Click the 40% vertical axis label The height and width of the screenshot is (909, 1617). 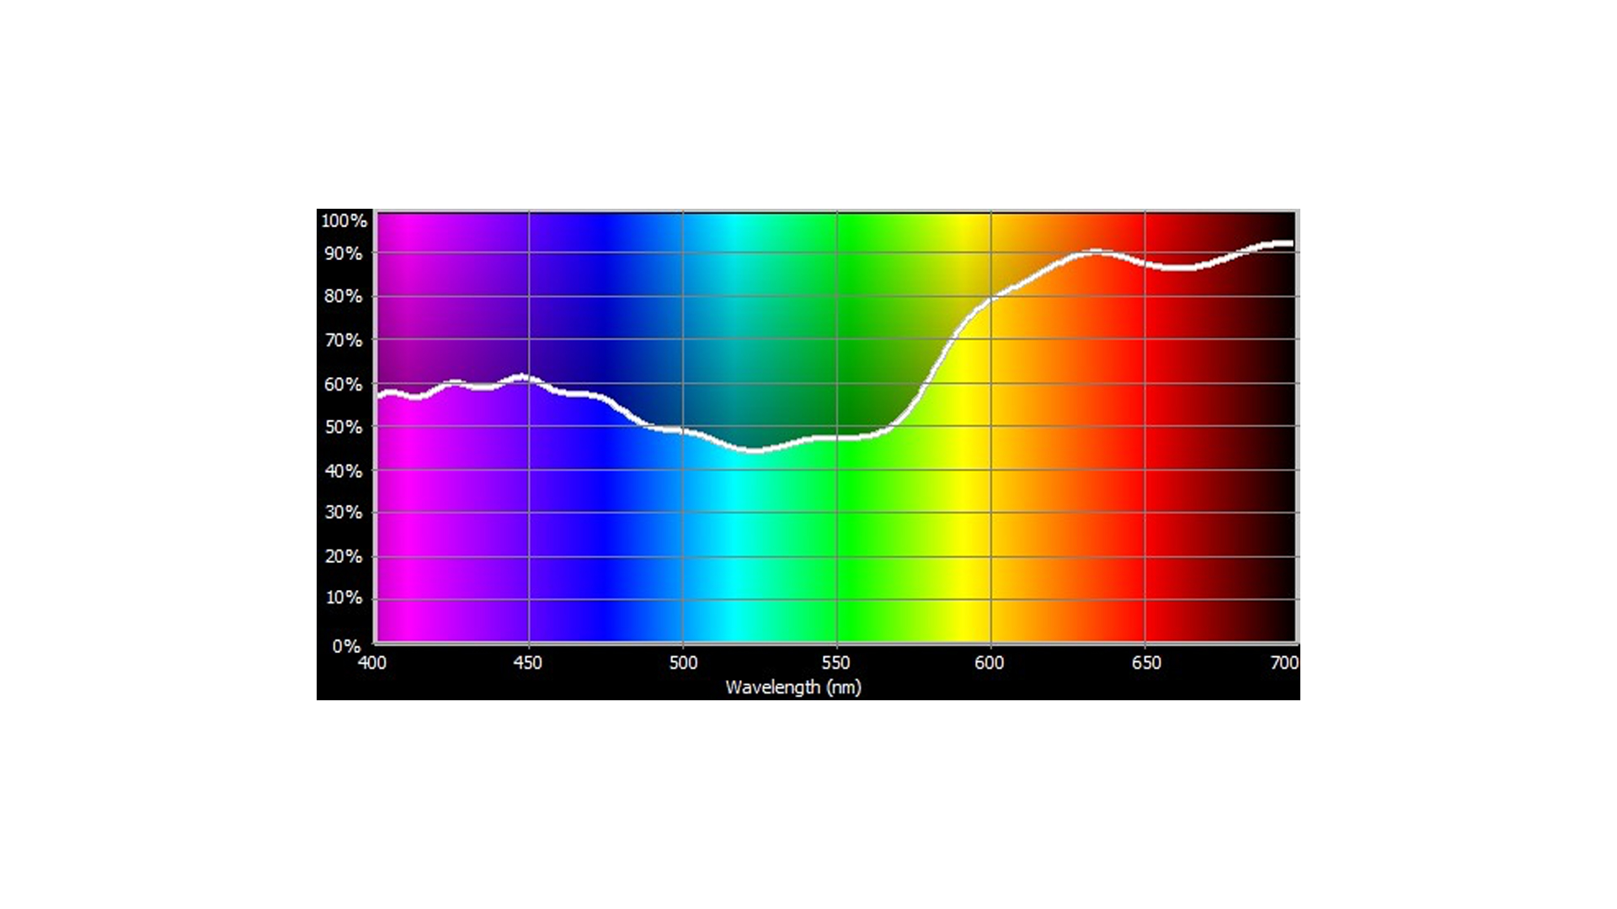pos(344,471)
